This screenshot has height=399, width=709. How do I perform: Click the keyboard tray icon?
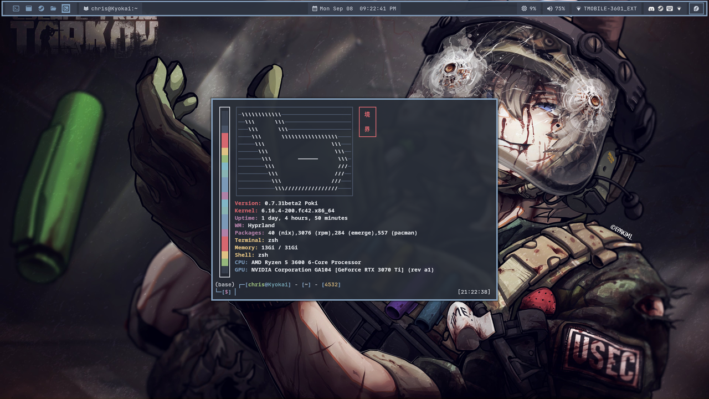coord(670,8)
